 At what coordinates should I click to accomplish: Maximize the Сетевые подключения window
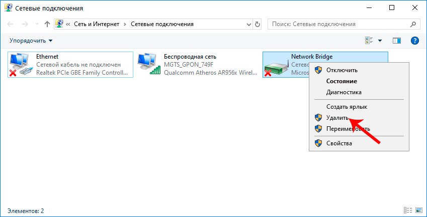point(392,8)
